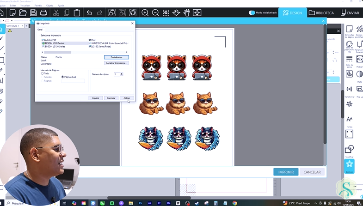Click the New document icon
This screenshot has width=363, height=206.
[12, 13]
